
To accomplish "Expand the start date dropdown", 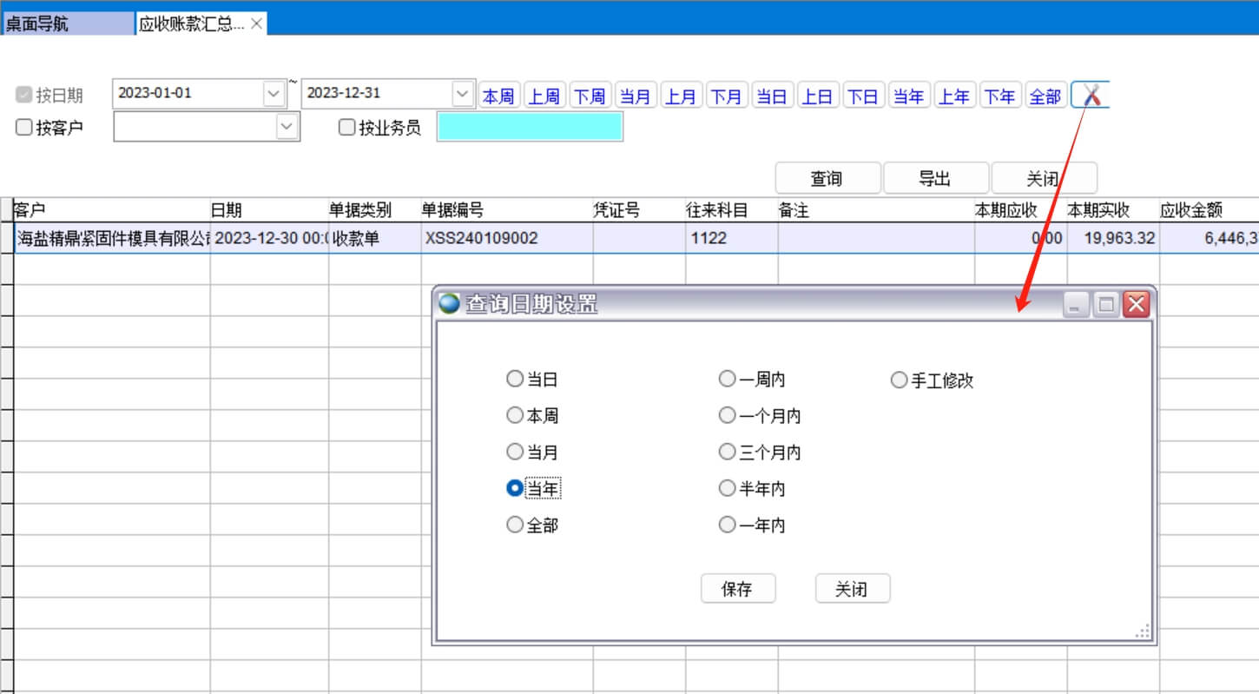I will [274, 94].
